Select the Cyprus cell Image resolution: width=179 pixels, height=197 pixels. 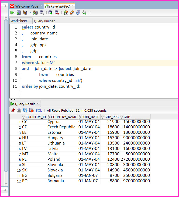click(x=63, y=122)
